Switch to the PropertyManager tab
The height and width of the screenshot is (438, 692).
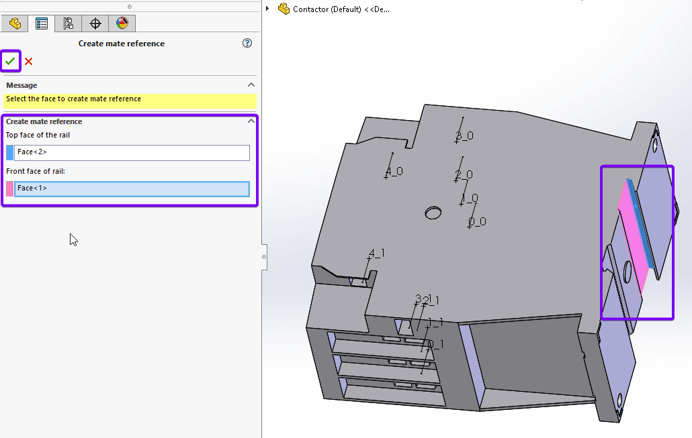point(42,23)
